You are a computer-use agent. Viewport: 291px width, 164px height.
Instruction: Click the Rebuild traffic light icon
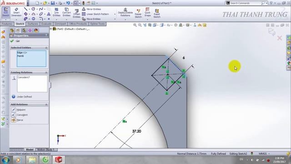coord(84,3)
